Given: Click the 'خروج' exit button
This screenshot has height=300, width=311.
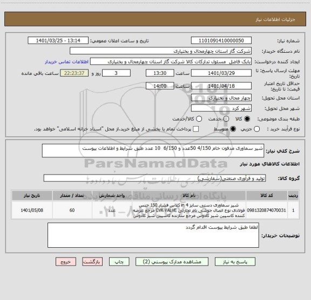Looking at the screenshot, I should [x=66, y=262].
